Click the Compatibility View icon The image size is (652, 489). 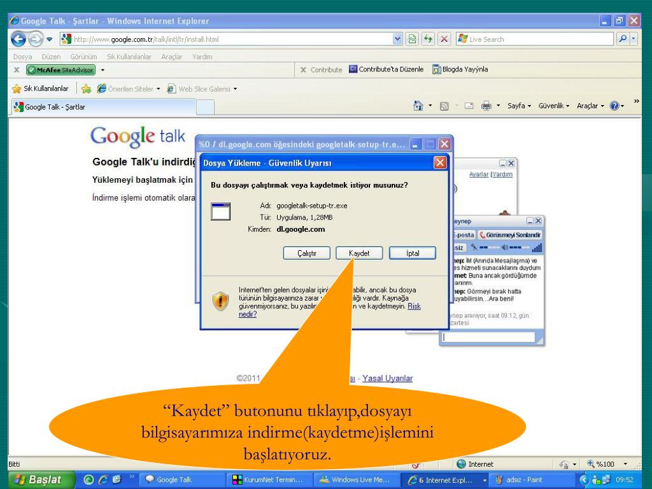412,39
